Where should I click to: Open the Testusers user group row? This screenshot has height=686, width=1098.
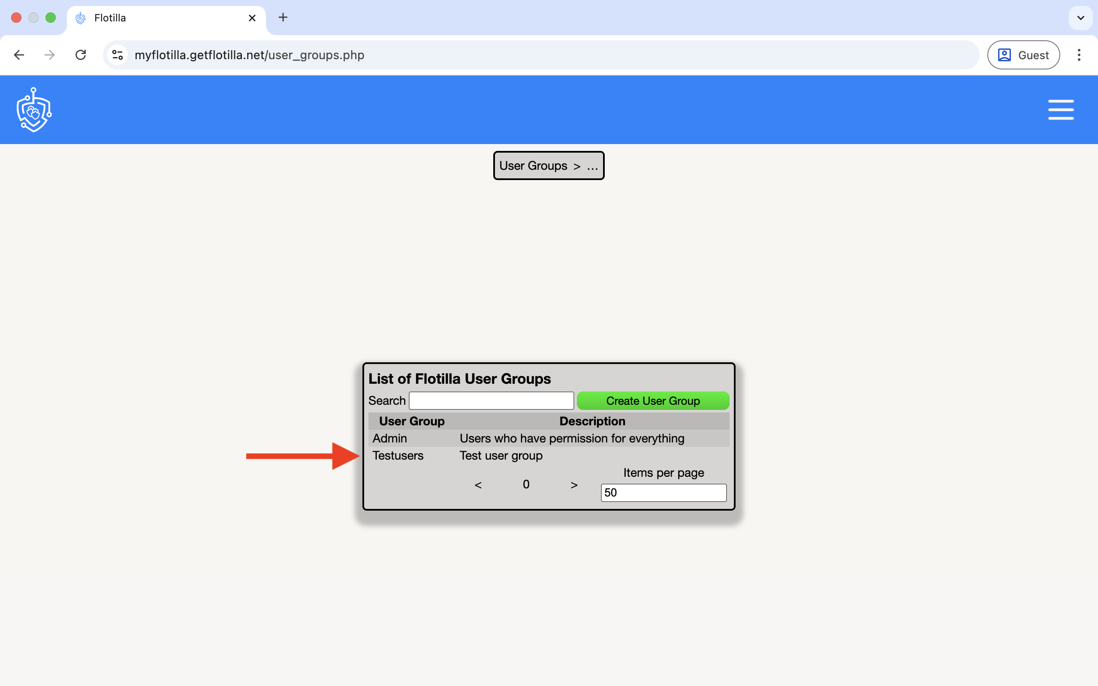tap(398, 455)
